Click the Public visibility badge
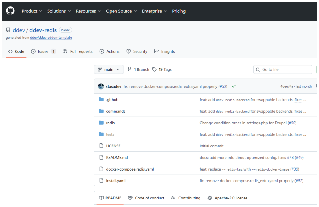The height and width of the screenshot is (207, 319). 65,30
